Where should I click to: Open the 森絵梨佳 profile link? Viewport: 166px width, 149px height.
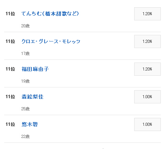pos(33,97)
